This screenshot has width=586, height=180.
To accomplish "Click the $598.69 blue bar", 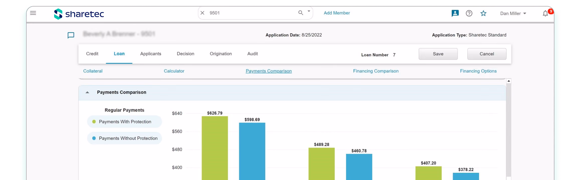I will coord(252,151).
